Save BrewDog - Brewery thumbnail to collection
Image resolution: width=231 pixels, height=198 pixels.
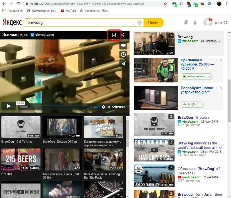[x=171, y=117]
